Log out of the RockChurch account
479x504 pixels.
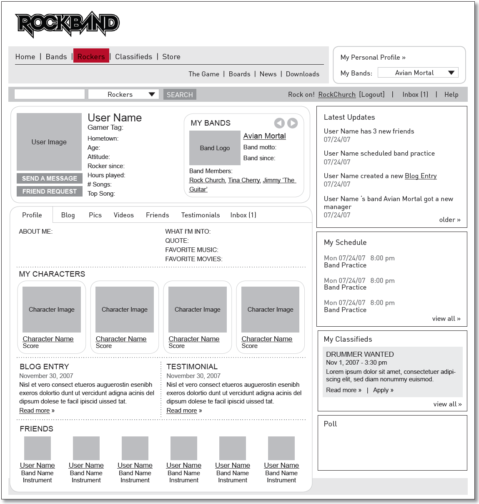point(372,95)
